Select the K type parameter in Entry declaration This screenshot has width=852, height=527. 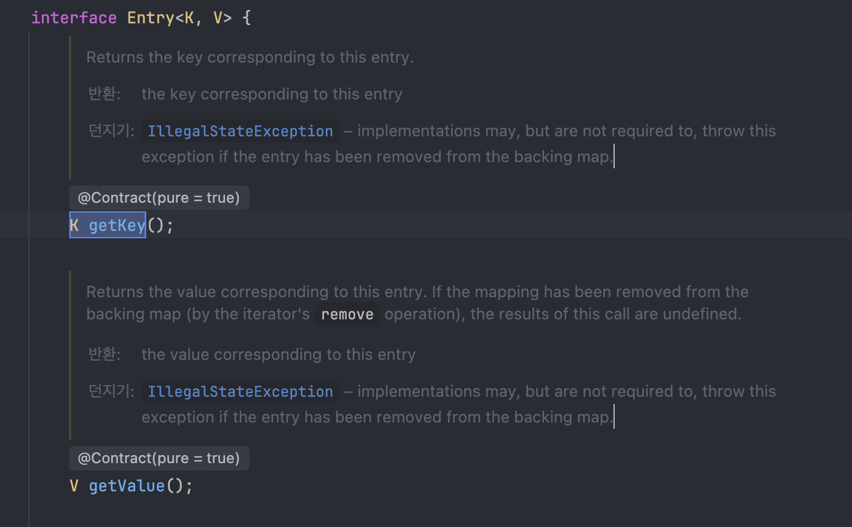189,18
